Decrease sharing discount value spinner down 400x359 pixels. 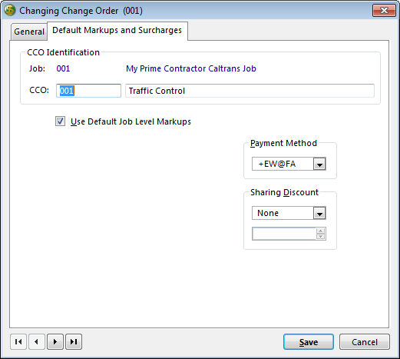click(x=320, y=237)
